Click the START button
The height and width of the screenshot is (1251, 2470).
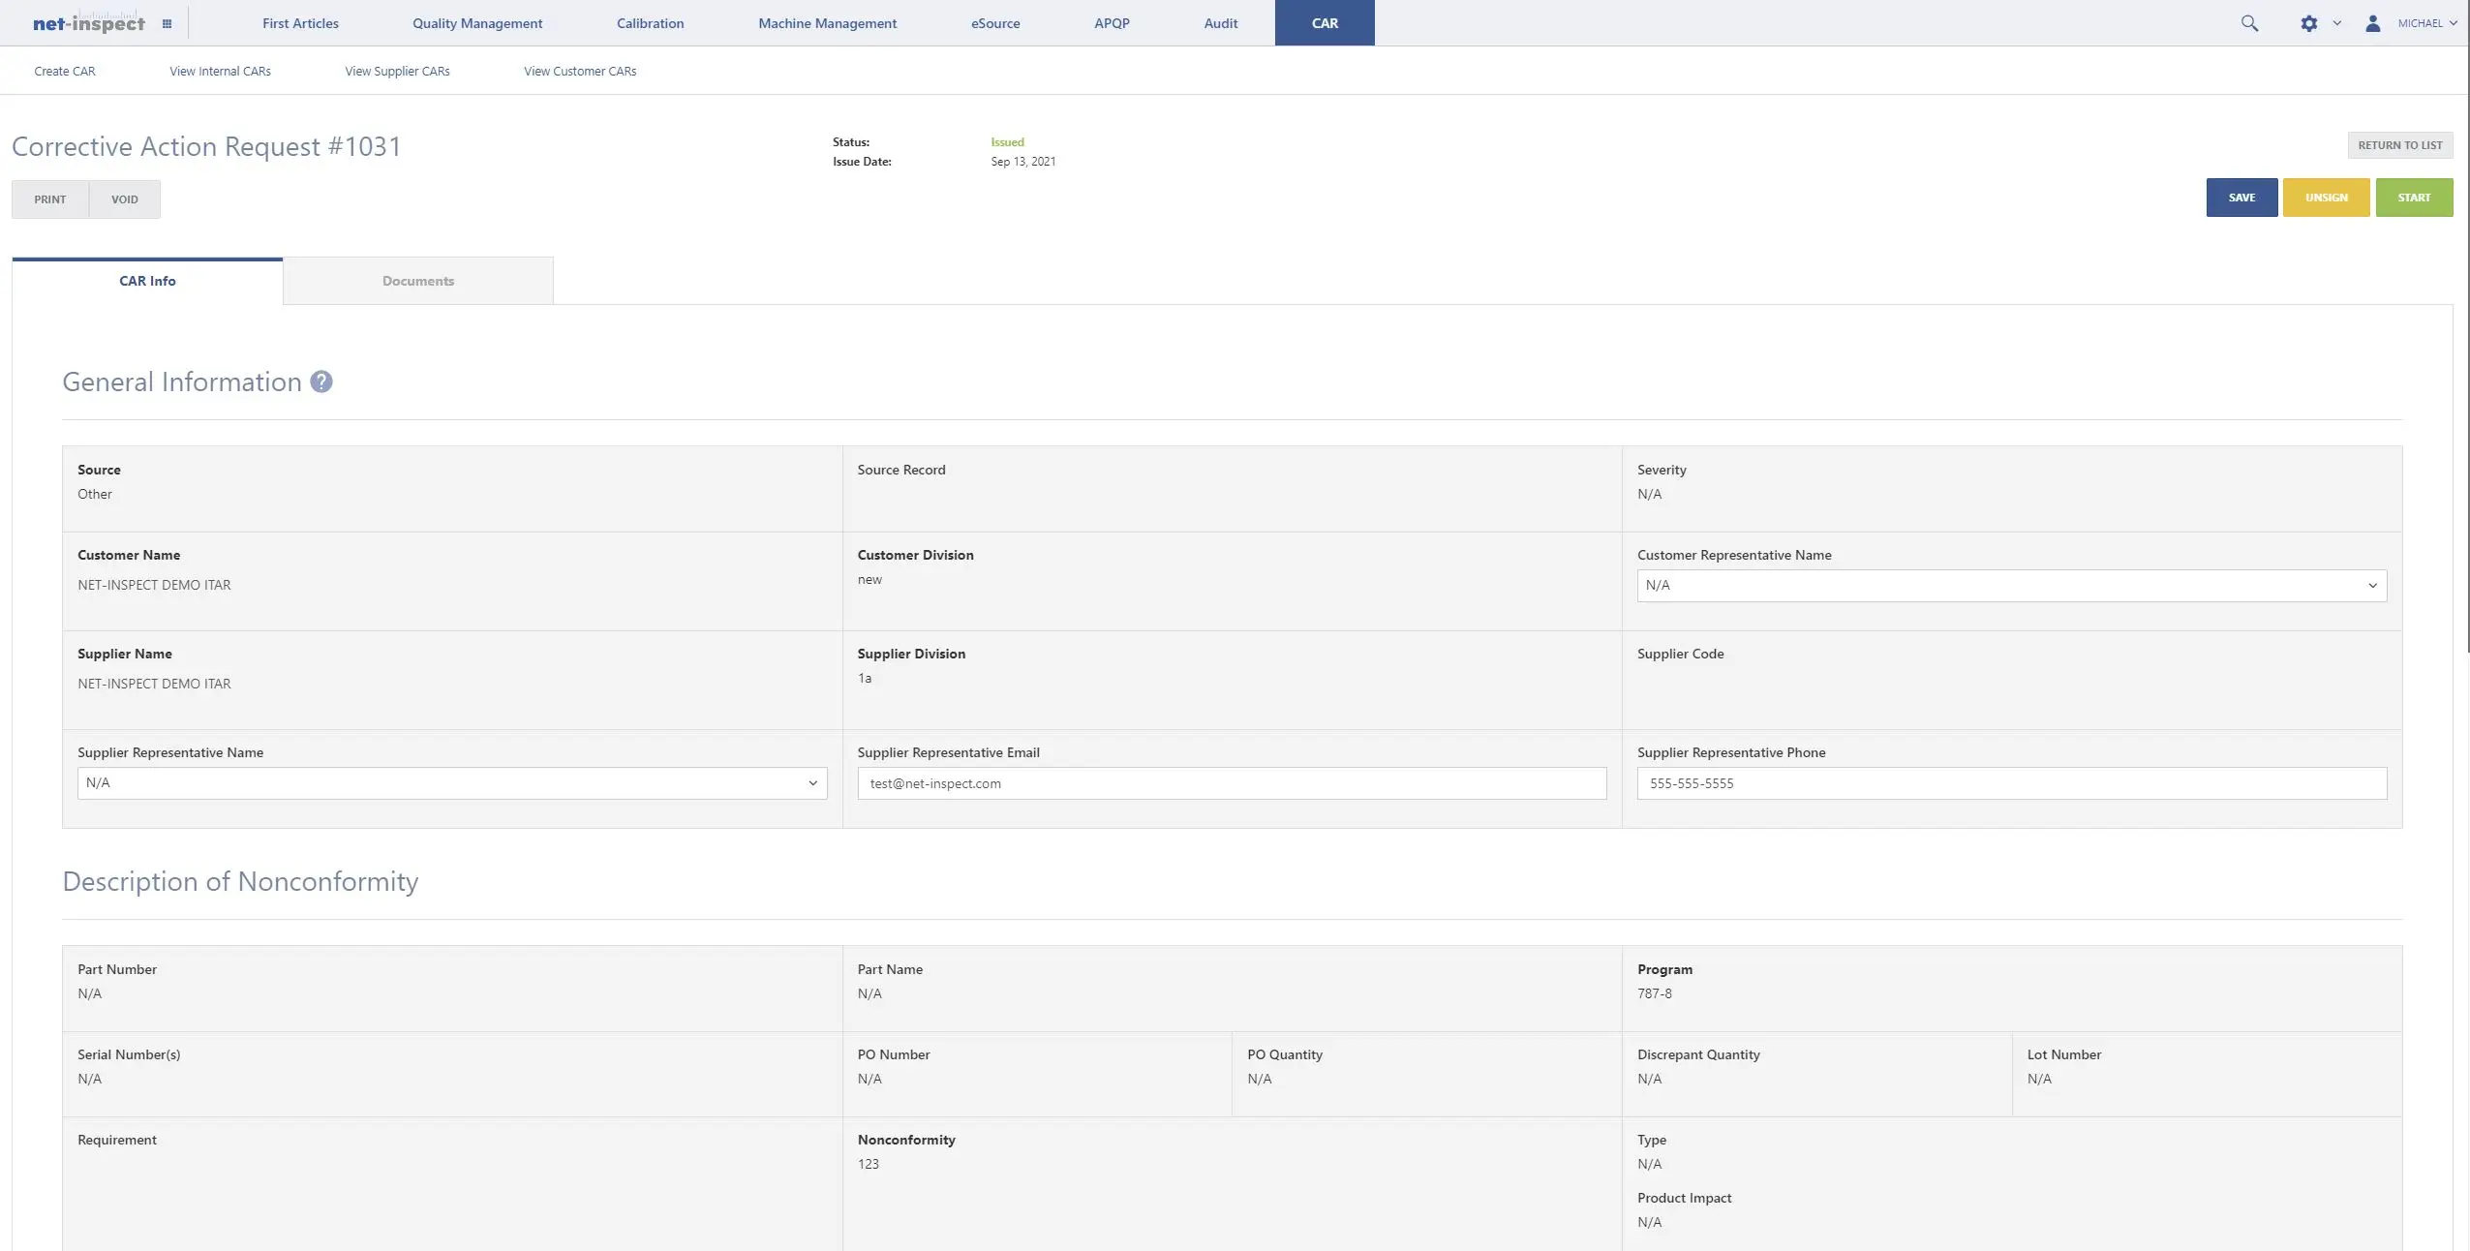tap(2414, 197)
